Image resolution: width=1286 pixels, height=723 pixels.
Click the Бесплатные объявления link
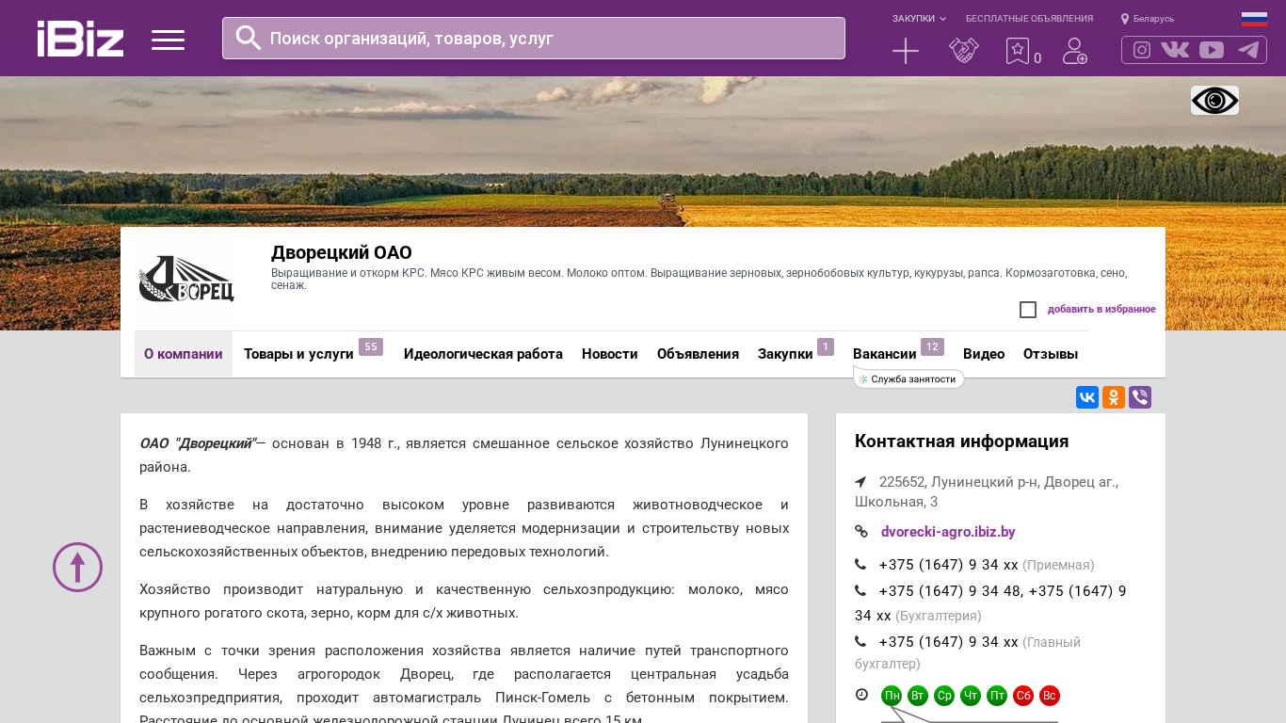coord(1029,19)
